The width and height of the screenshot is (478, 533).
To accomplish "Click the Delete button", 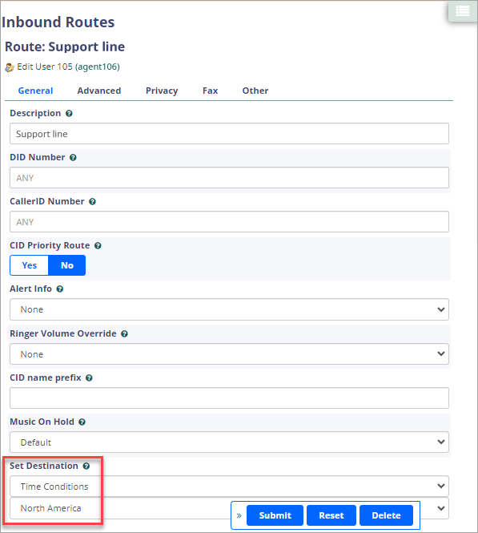I will tap(387, 515).
